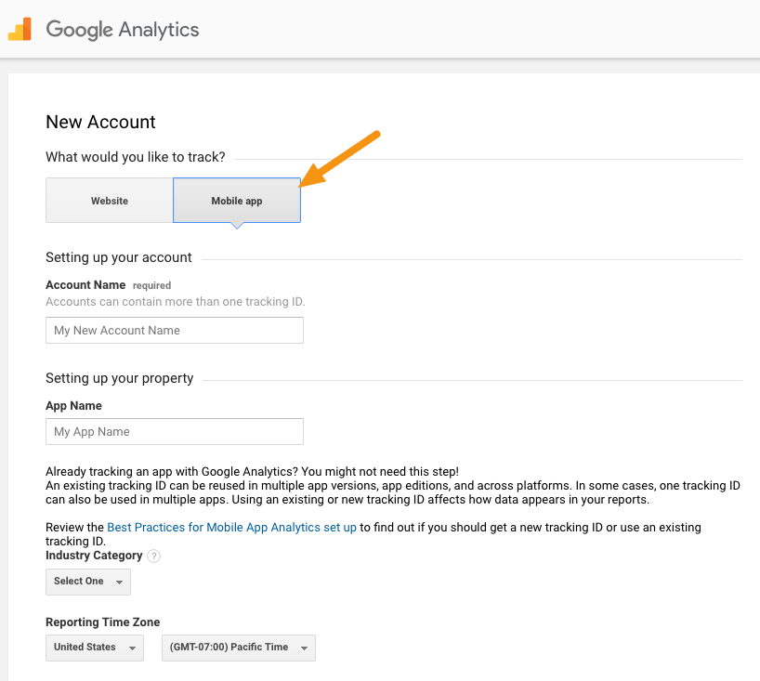
Task: Open the Reporting Time Zone country selector
Action: click(94, 648)
